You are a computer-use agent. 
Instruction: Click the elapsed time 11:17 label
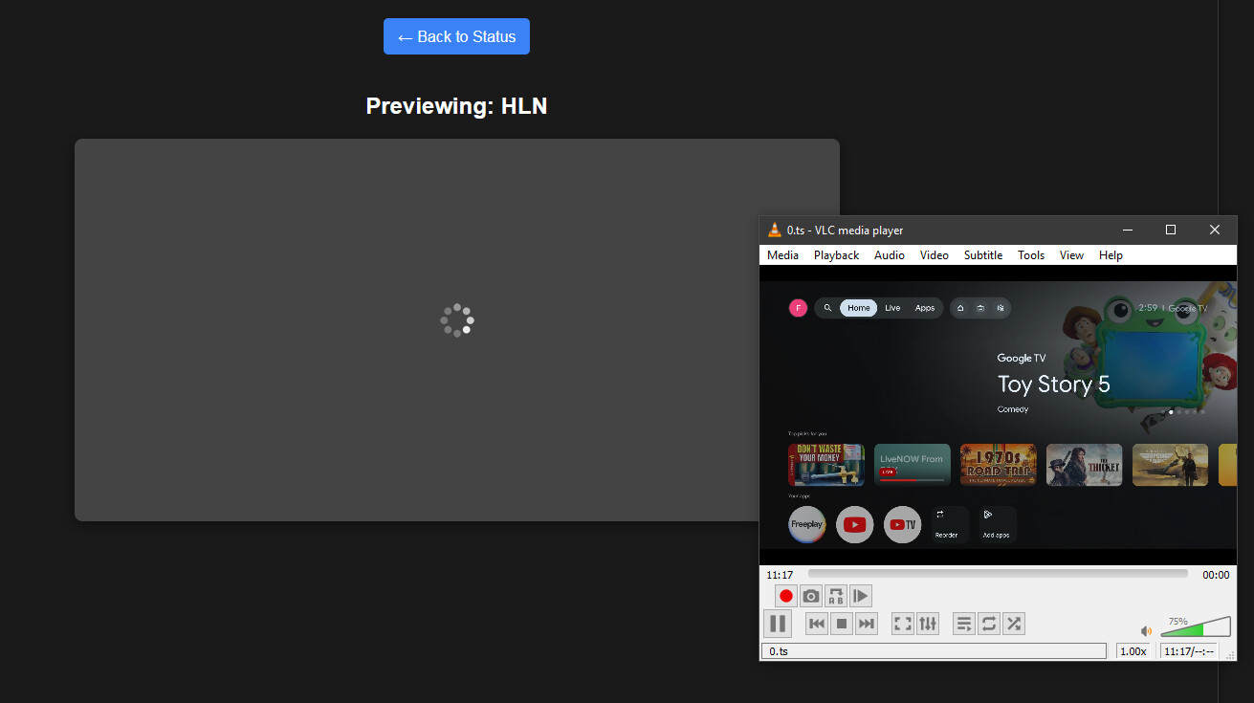click(780, 575)
